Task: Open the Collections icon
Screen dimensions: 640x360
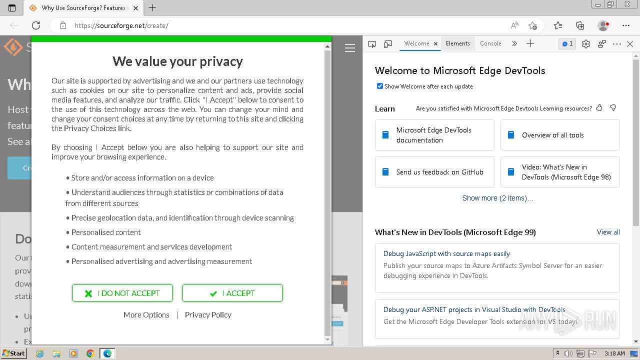Action: point(580,25)
